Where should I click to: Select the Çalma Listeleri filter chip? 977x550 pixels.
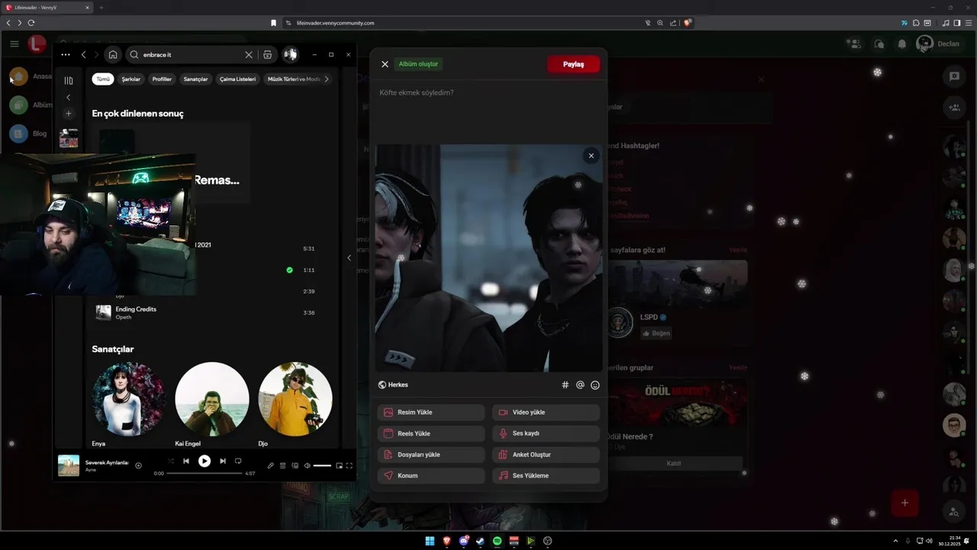click(x=237, y=79)
